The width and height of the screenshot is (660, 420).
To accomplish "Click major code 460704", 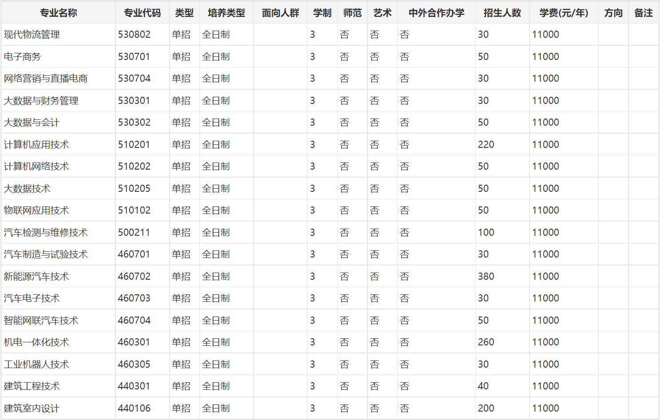I will pos(134,321).
